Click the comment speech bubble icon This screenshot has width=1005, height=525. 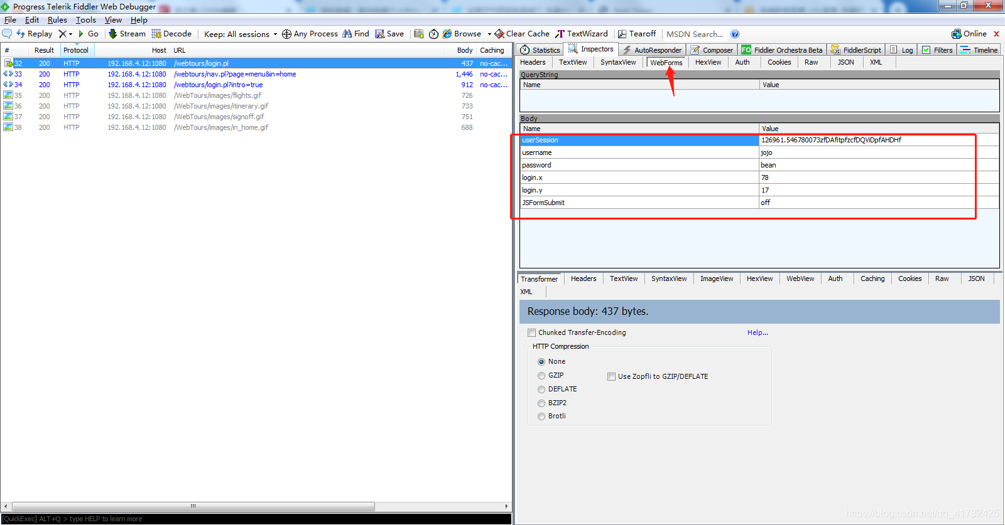(x=8, y=34)
